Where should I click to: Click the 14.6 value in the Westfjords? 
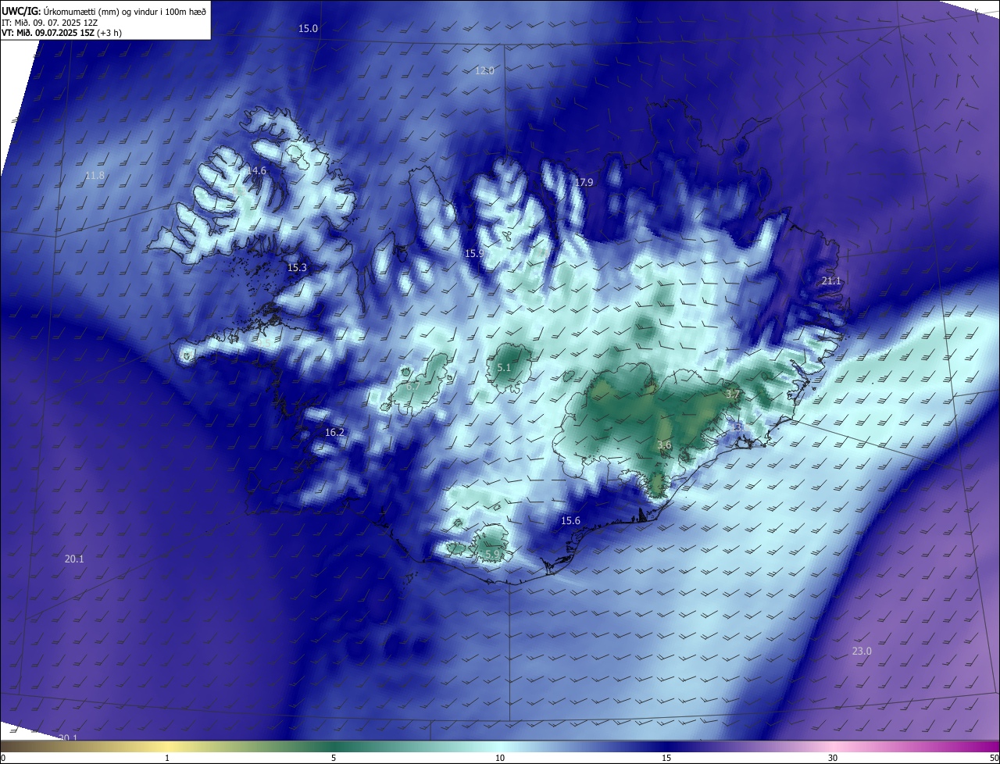pos(256,170)
